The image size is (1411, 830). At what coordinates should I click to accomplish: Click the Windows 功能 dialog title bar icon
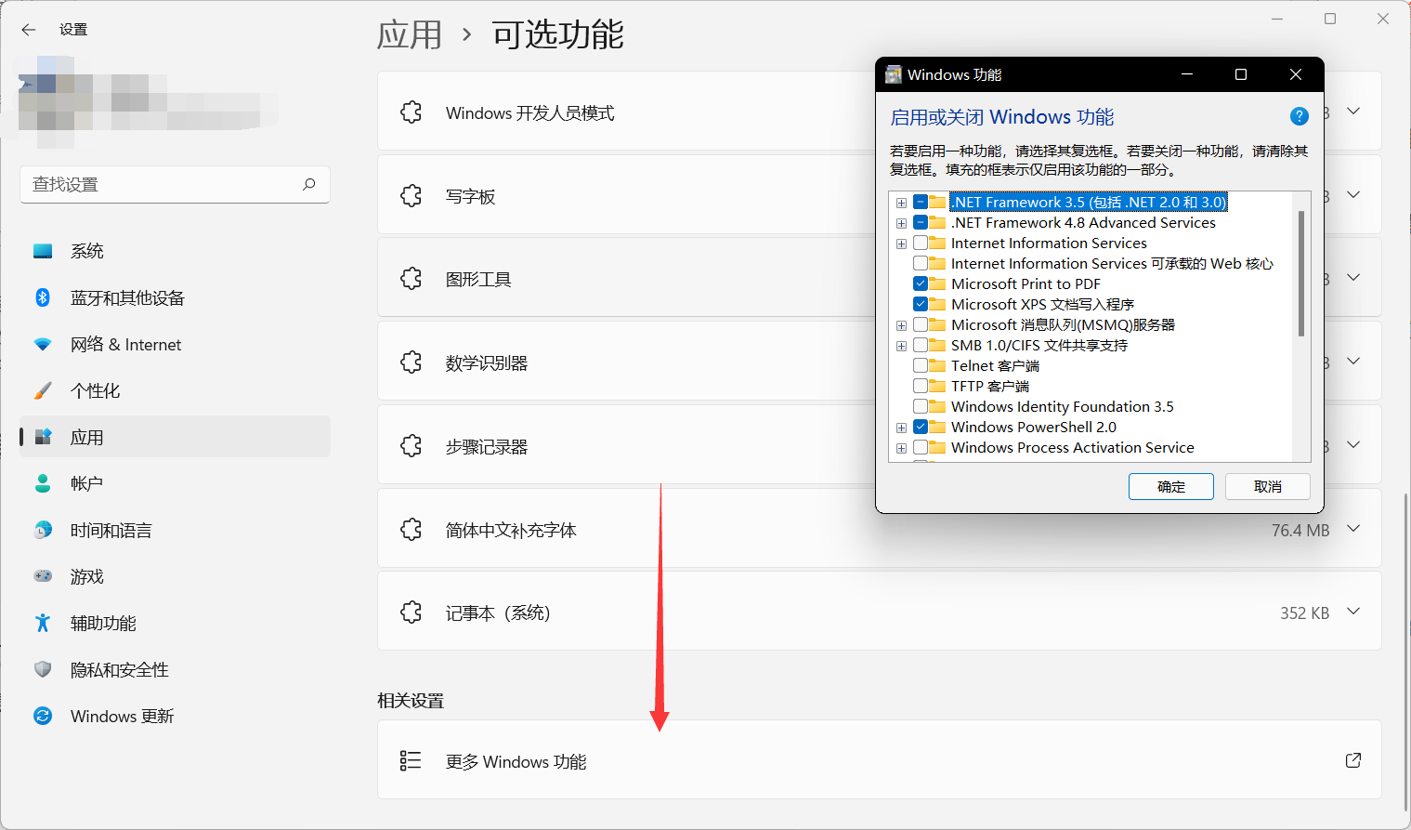[894, 74]
